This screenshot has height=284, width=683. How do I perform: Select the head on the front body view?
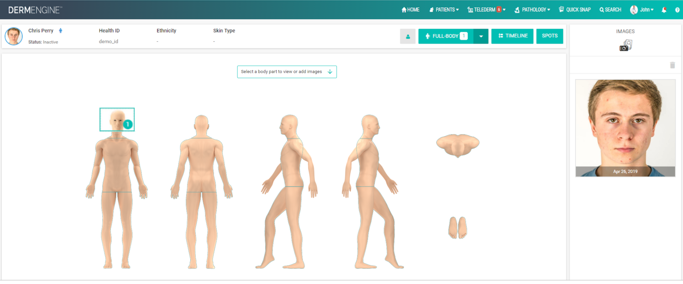[117, 120]
